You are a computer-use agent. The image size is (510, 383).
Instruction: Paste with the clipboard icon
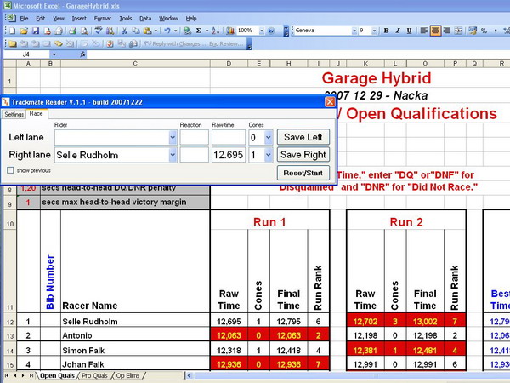click(x=147, y=31)
